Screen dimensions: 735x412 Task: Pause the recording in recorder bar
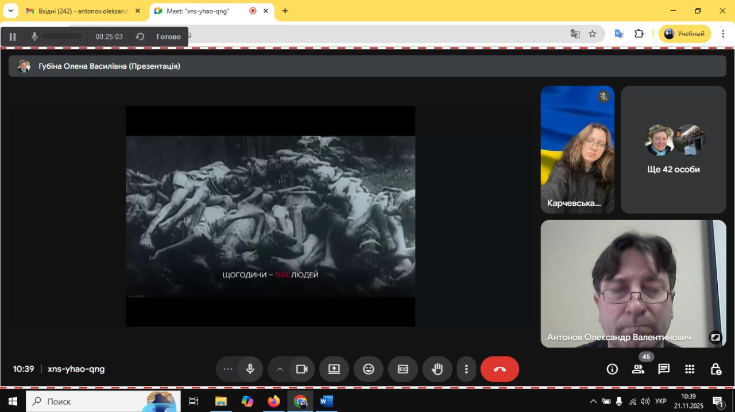(x=13, y=37)
